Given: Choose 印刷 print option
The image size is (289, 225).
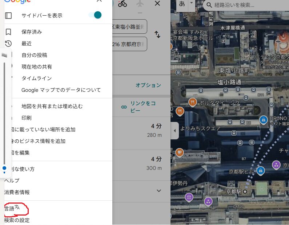Looking at the screenshot, I should [27, 118].
